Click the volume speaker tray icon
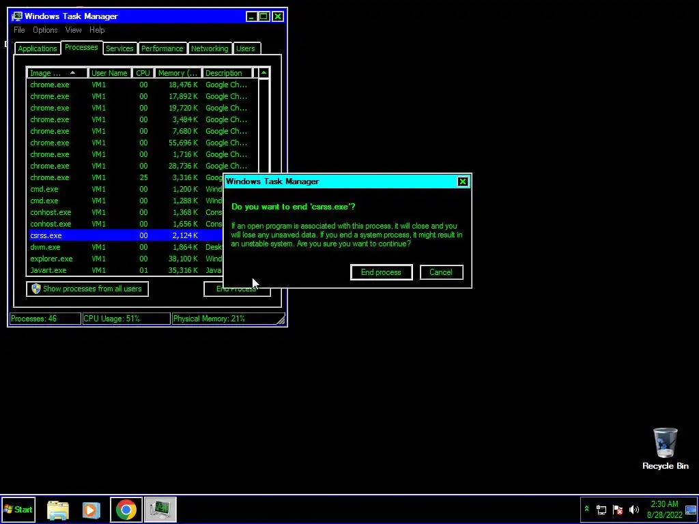This screenshot has width=699, height=524. (x=634, y=510)
